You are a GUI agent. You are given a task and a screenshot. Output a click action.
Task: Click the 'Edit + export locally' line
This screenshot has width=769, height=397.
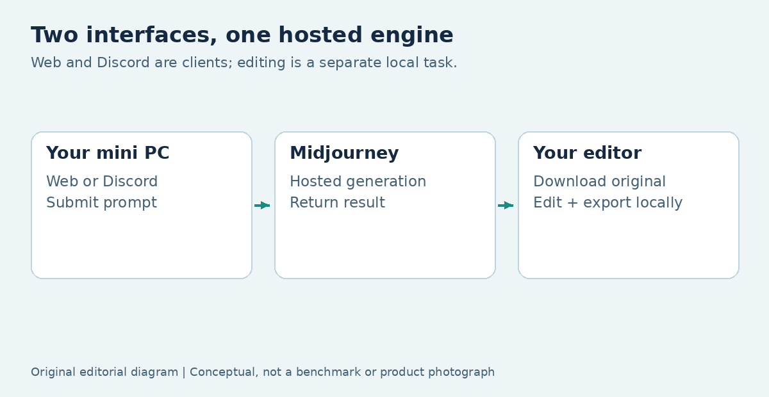coord(608,203)
